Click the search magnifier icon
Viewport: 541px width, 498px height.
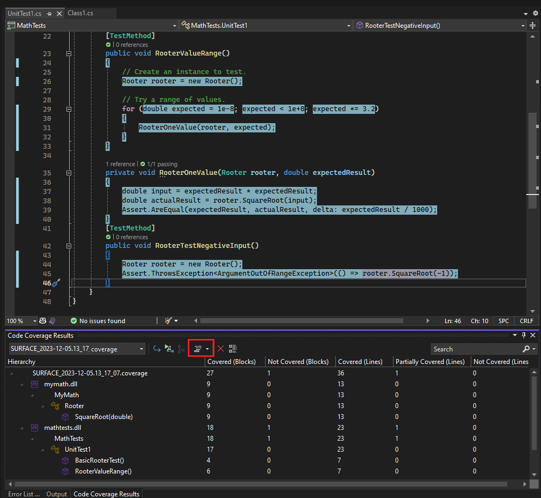click(x=526, y=349)
